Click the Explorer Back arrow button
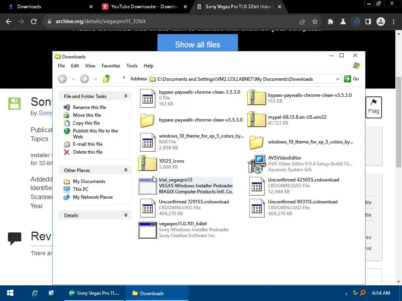This screenshot has height=301, width=402. [x=62, y=79]
